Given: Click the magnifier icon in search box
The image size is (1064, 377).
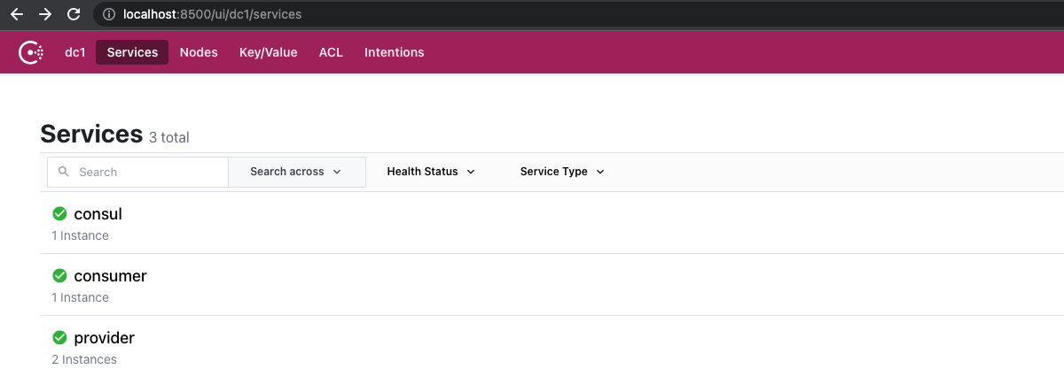Looking at the screenshot, I should pos(64,172).
